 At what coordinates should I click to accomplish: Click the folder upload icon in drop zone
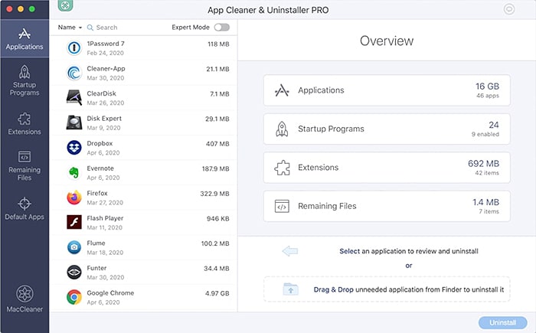(x=290, y=289)
